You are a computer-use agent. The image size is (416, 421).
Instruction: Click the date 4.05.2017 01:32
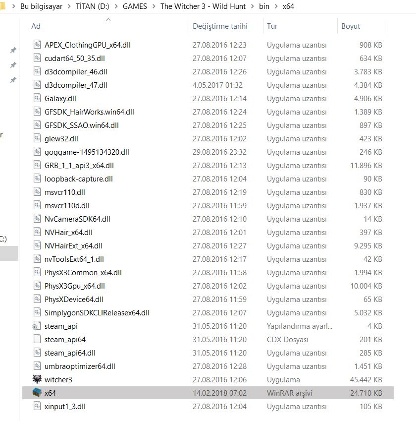[x=217, y=85]
